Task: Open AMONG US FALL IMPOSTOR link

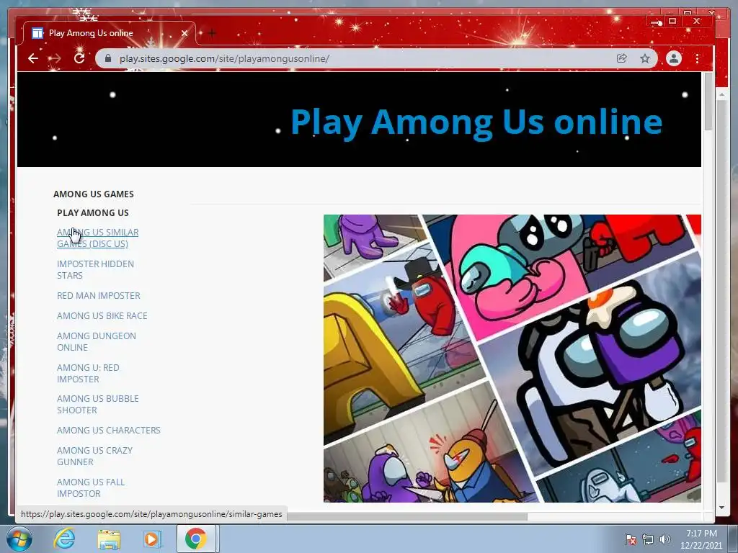Action: (91, 487)
